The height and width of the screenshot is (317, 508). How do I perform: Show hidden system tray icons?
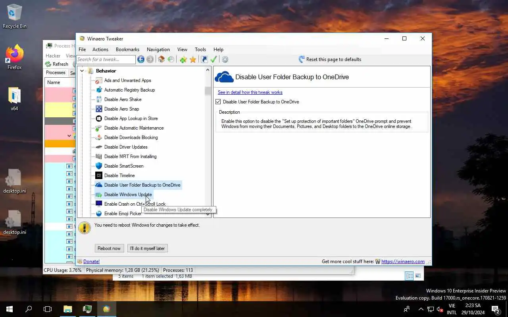(421, 309)
